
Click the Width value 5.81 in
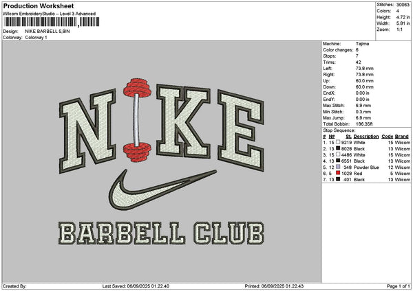tap(403, 23)
